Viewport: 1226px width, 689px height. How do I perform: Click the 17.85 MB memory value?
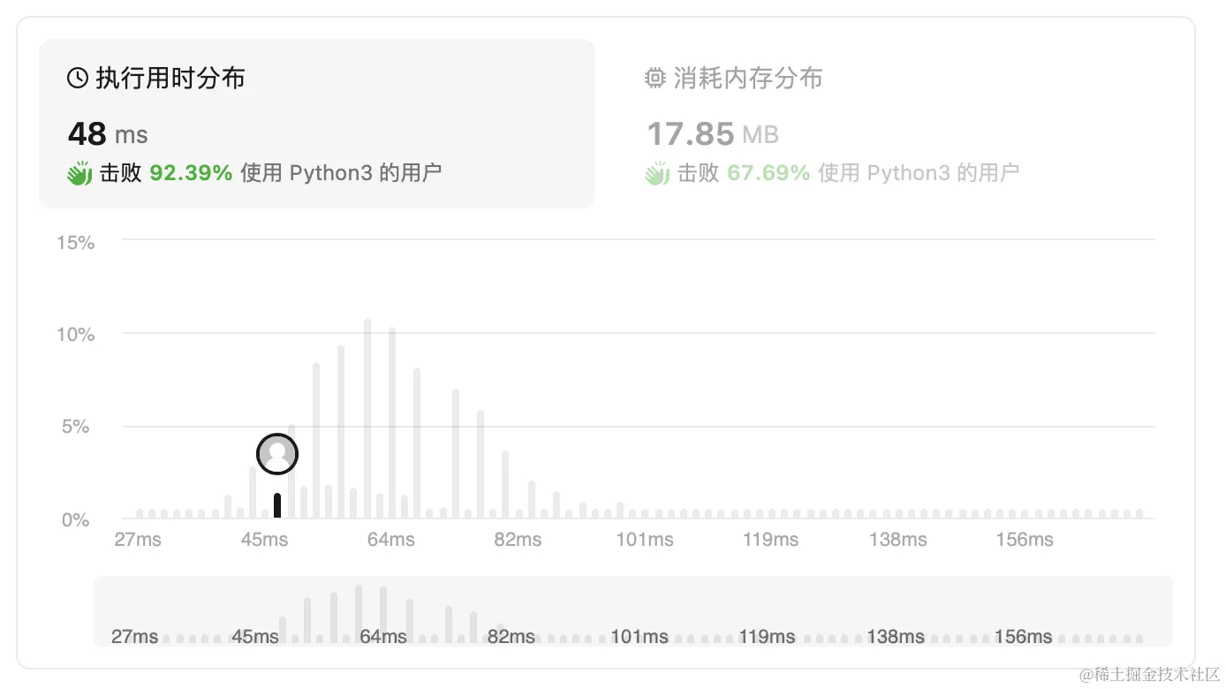pos(713,134)
